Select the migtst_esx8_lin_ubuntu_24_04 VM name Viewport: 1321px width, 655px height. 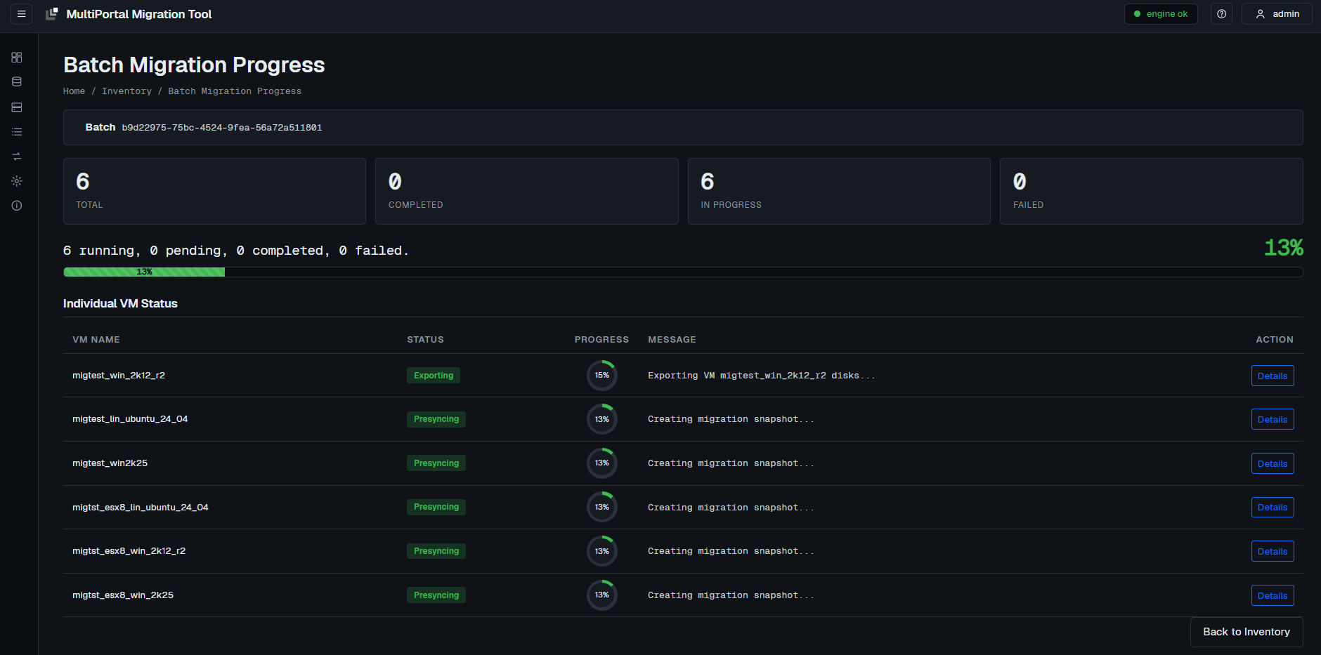coord(141,507)
